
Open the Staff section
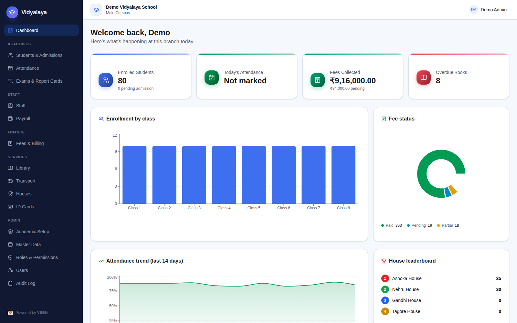[41, 106]
